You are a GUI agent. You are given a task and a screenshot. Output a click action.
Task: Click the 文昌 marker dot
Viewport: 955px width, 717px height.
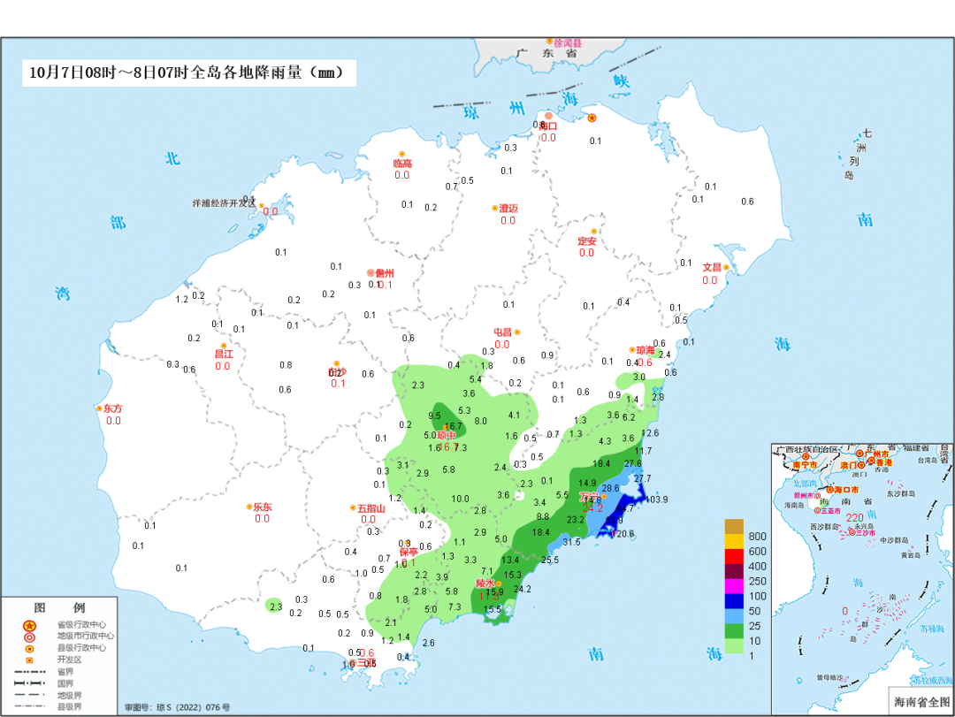click(x=726, y=267)
